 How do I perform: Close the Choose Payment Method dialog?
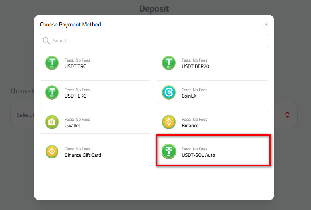point(266,24)
